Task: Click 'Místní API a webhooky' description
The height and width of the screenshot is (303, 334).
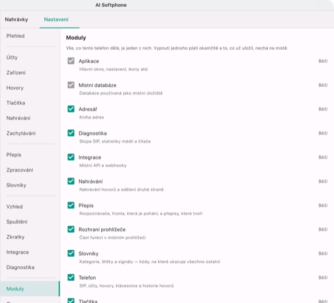Action: coord(103,165)
